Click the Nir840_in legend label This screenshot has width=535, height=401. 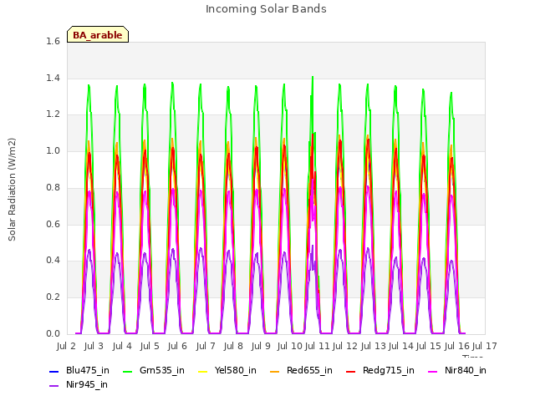point(466,370)
